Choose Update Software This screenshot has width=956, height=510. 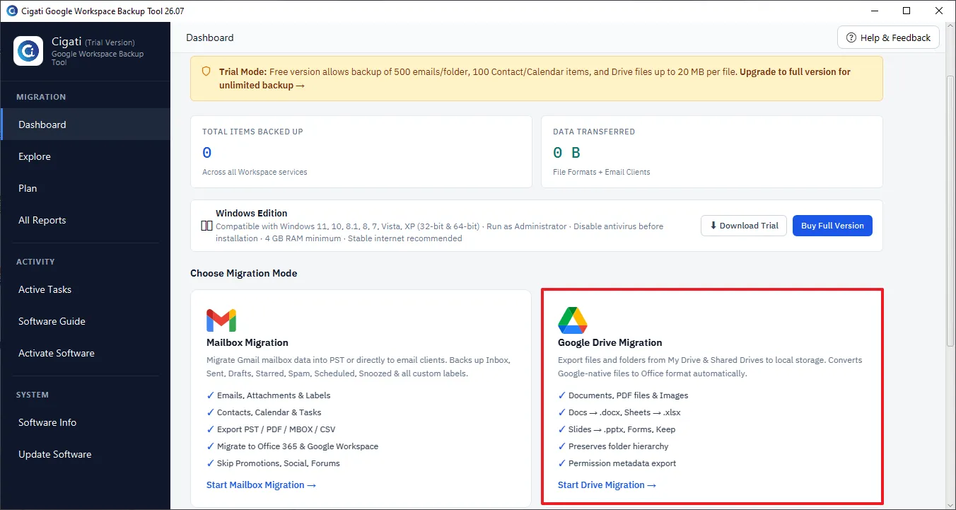pos(85,454)
